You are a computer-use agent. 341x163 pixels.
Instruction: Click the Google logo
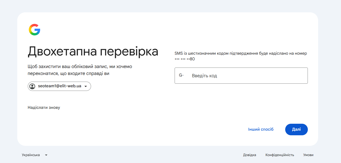[34, 30]
